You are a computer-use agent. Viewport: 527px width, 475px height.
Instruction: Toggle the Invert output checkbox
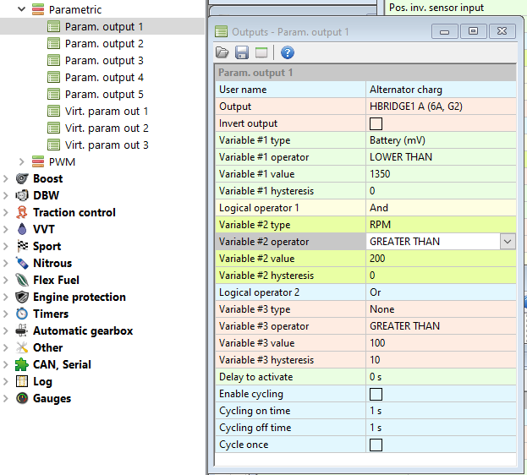(376, 123)
